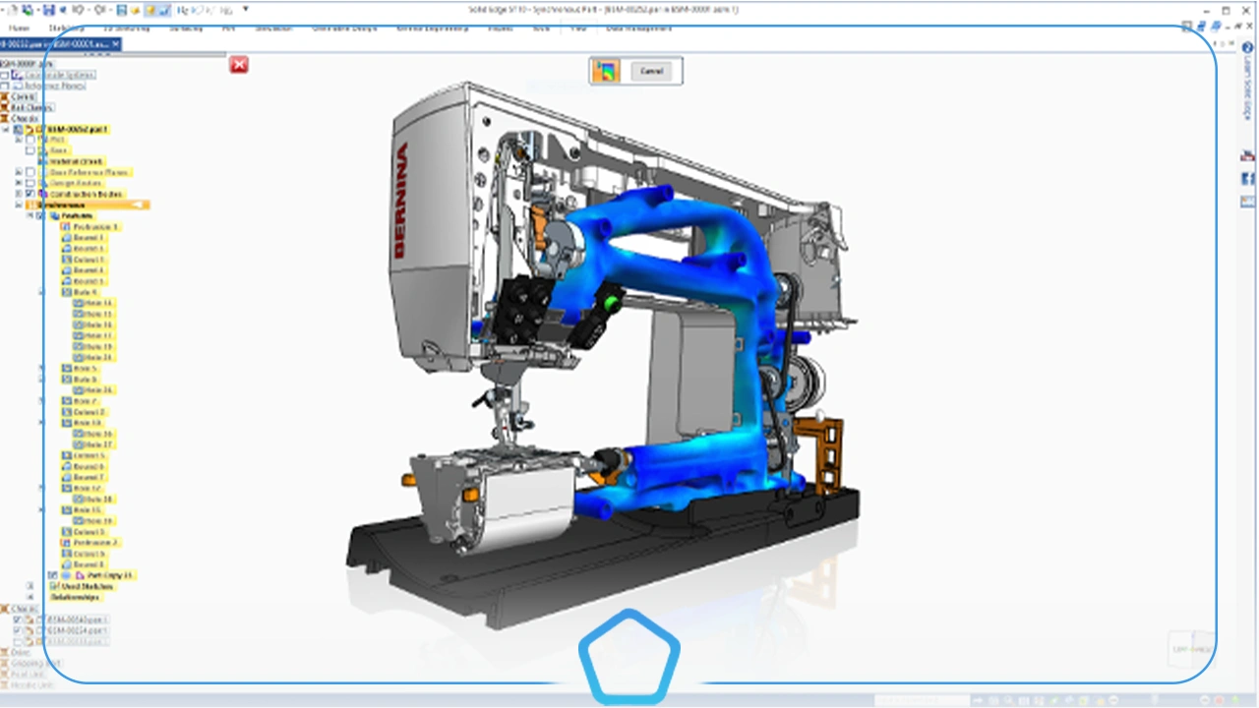
Task: Open the Protrusion 1 feature icon in PathFinder
Action: pos(66,227)
